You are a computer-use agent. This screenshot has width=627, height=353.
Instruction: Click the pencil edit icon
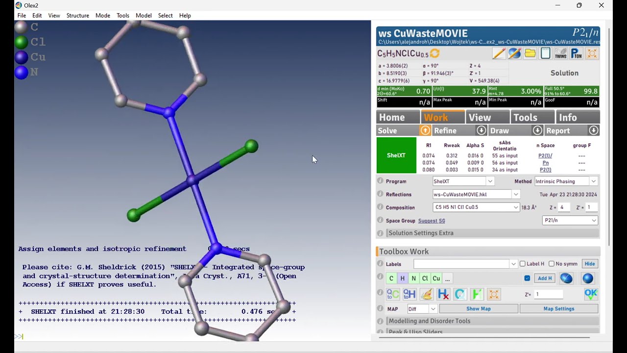click(x=499, y=53)
